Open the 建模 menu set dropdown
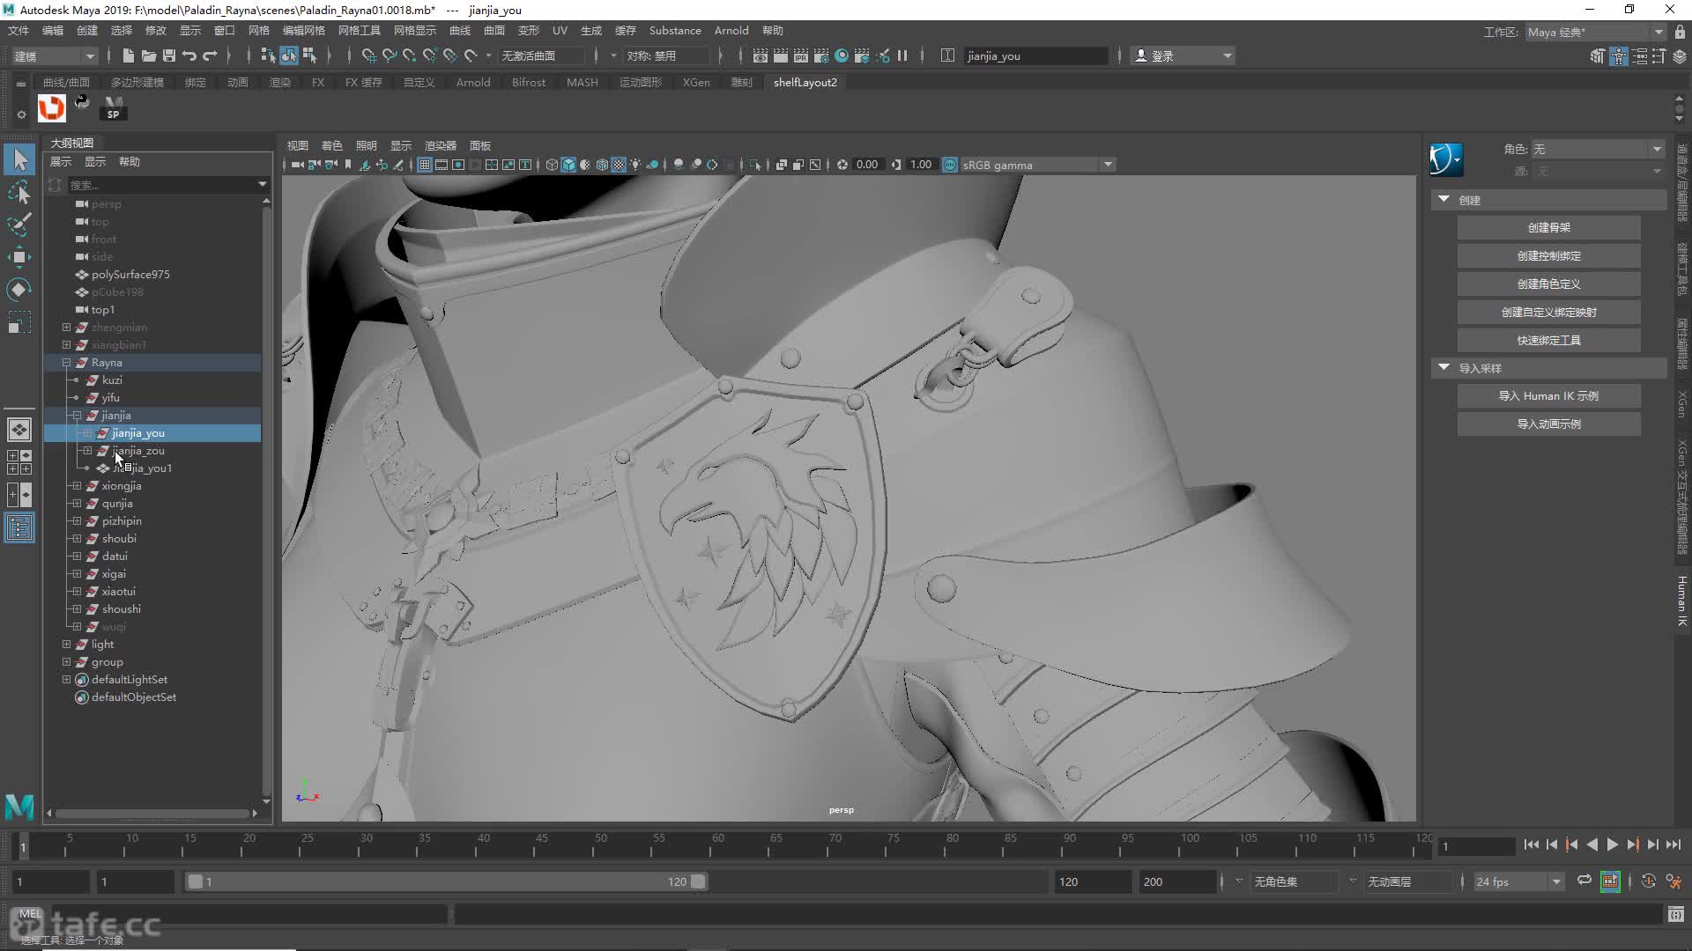 coord(54,56)
